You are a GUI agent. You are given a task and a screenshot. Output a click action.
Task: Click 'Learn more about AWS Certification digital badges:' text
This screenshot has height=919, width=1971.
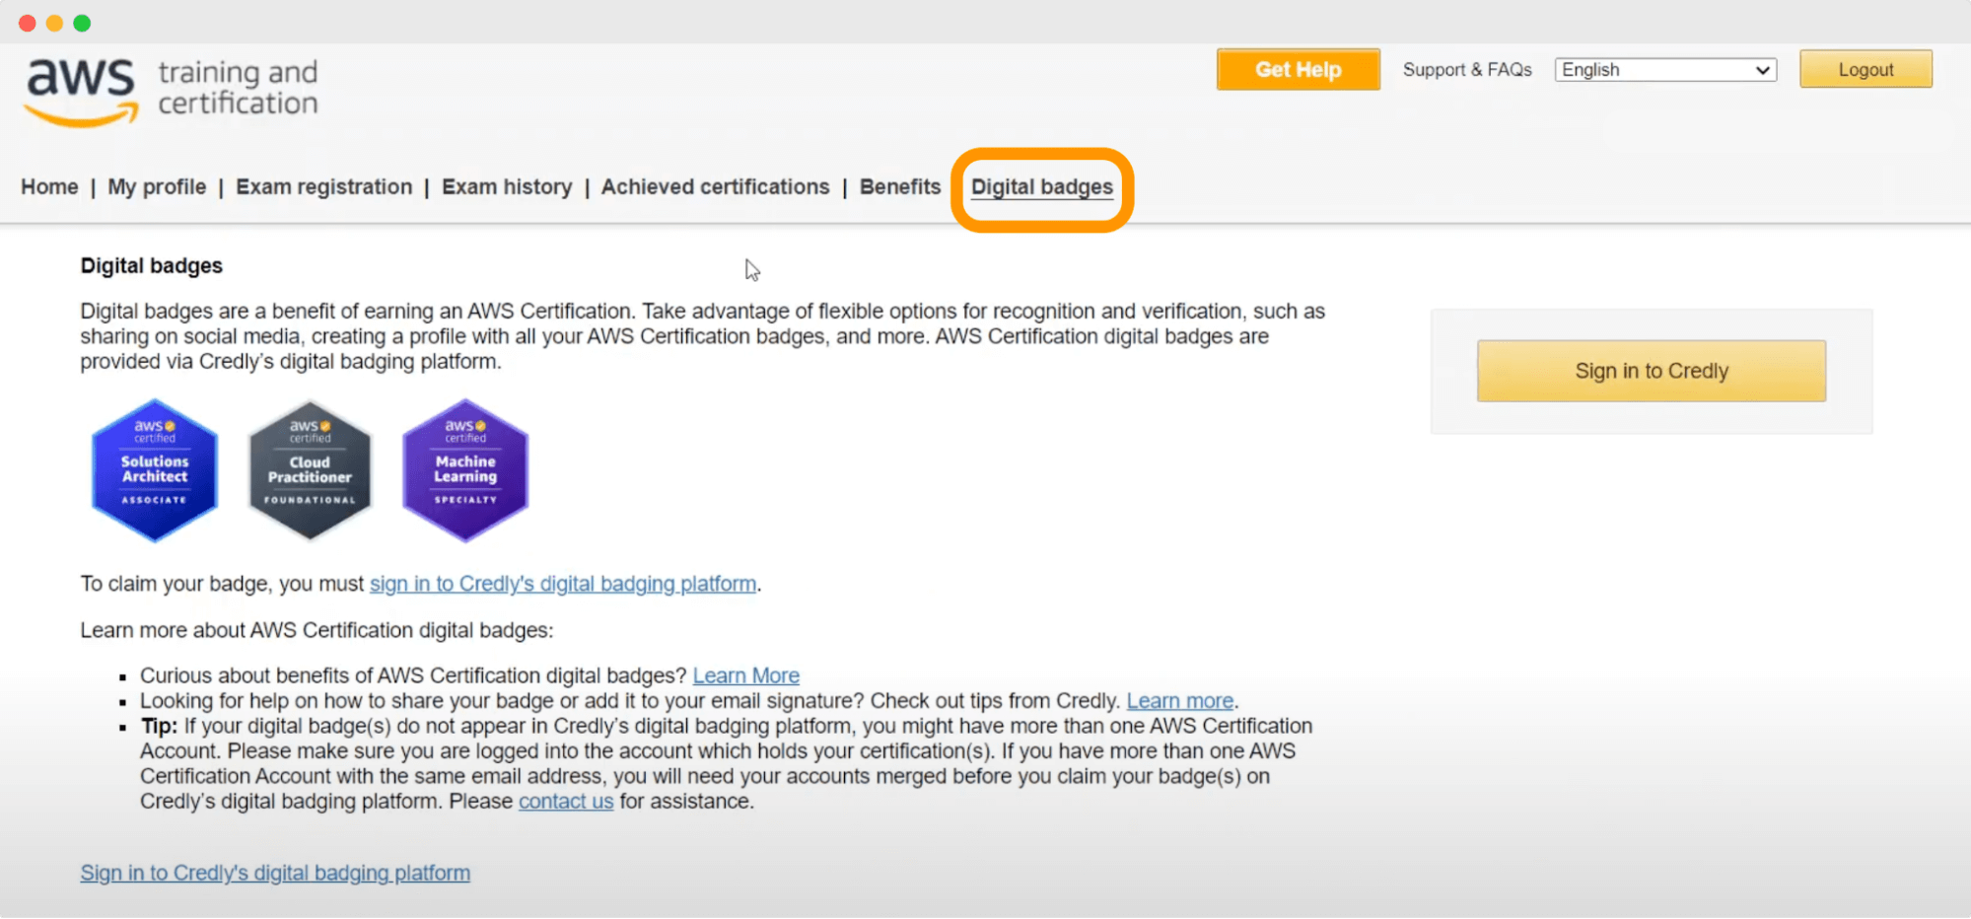point(317,630)
